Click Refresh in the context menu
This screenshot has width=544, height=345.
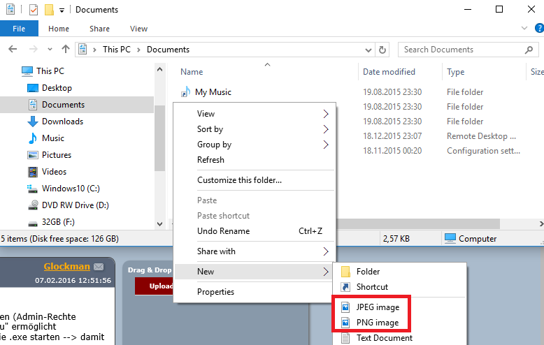(210, 160)
